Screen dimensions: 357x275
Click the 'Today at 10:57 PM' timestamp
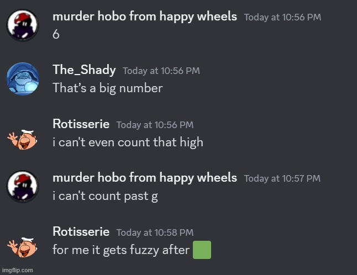pyautogui.click(x=282, y=178)
